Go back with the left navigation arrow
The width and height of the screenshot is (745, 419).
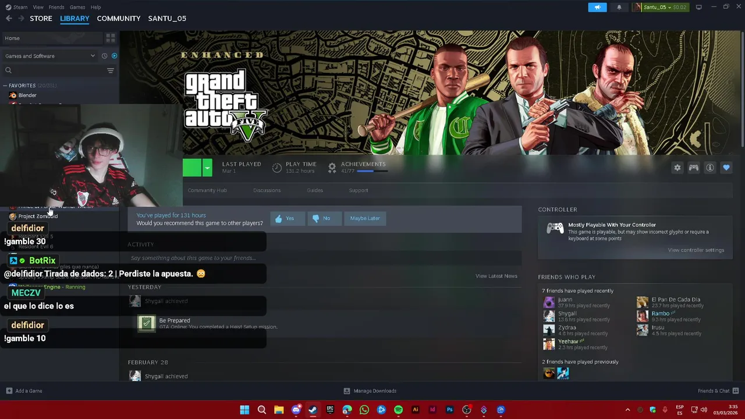[9, 19]
